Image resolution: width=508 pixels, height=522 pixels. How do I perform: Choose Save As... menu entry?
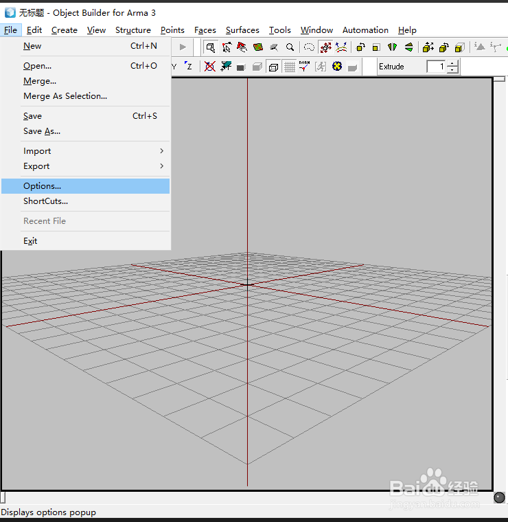pos(86,131)
